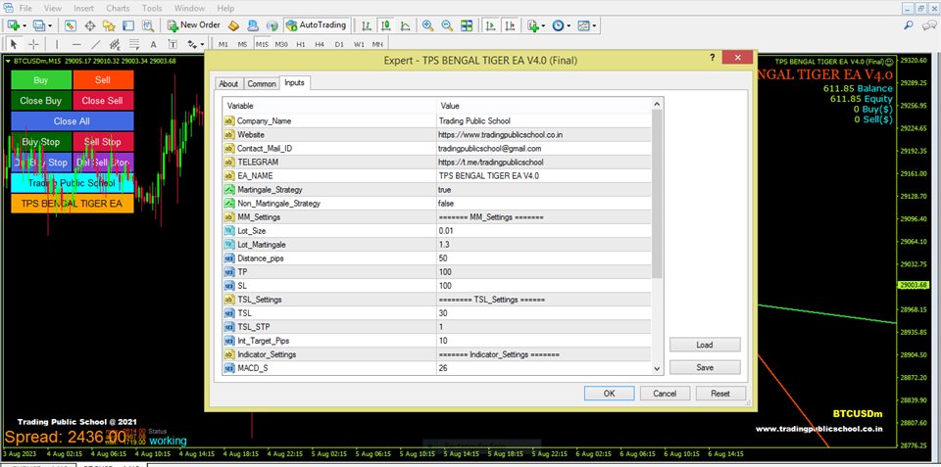The height and width of the screenshot is (467, 941).
Task: Click the Load button
Action: coord(705,345)
